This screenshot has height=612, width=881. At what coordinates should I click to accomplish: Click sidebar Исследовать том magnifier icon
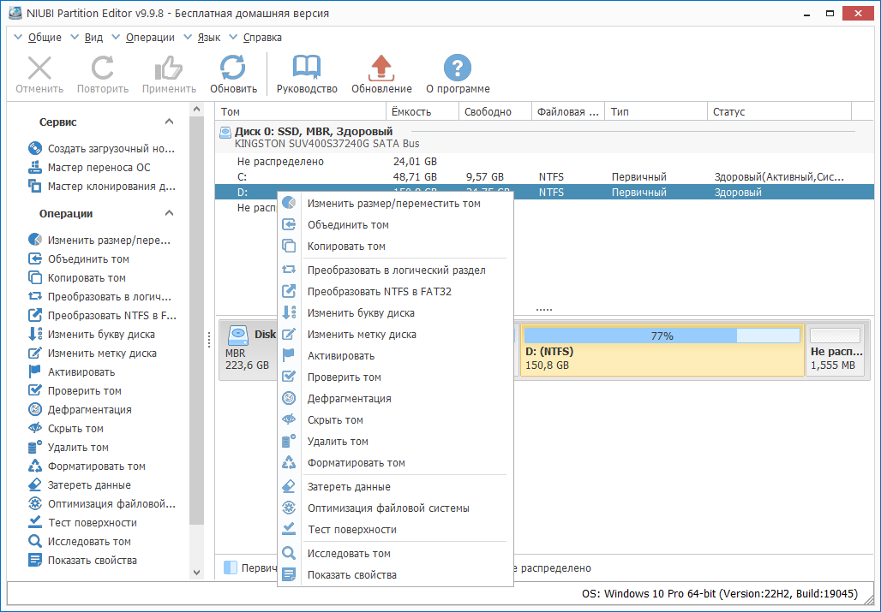click(35, 541)
